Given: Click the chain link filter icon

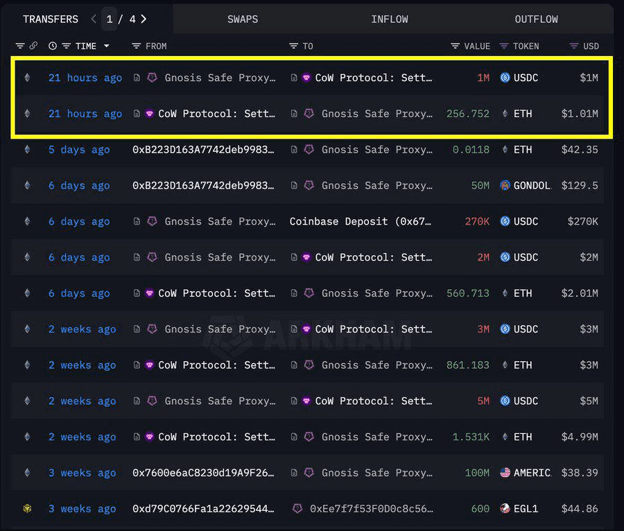Looking at the screenshot, I should click(x=33, y=46).
